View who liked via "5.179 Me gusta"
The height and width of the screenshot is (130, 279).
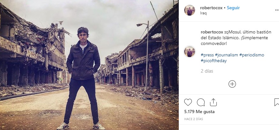199,112
